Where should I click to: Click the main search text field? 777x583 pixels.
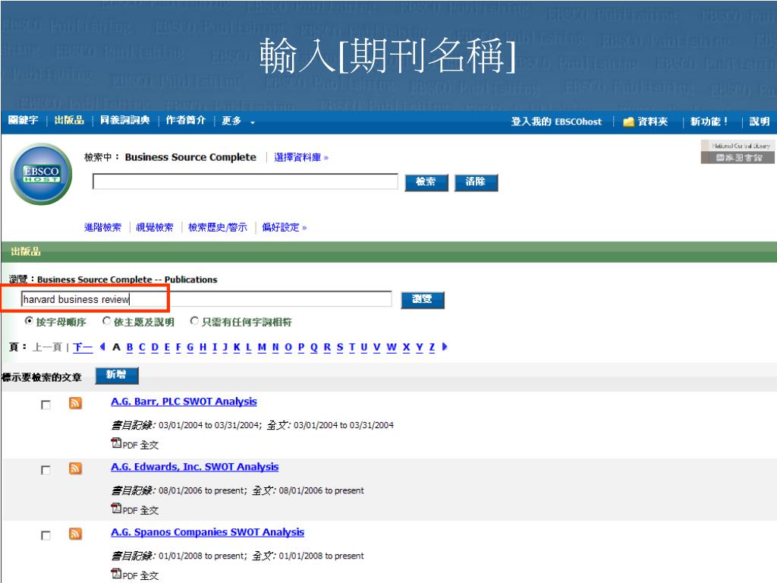click(245, 181)
